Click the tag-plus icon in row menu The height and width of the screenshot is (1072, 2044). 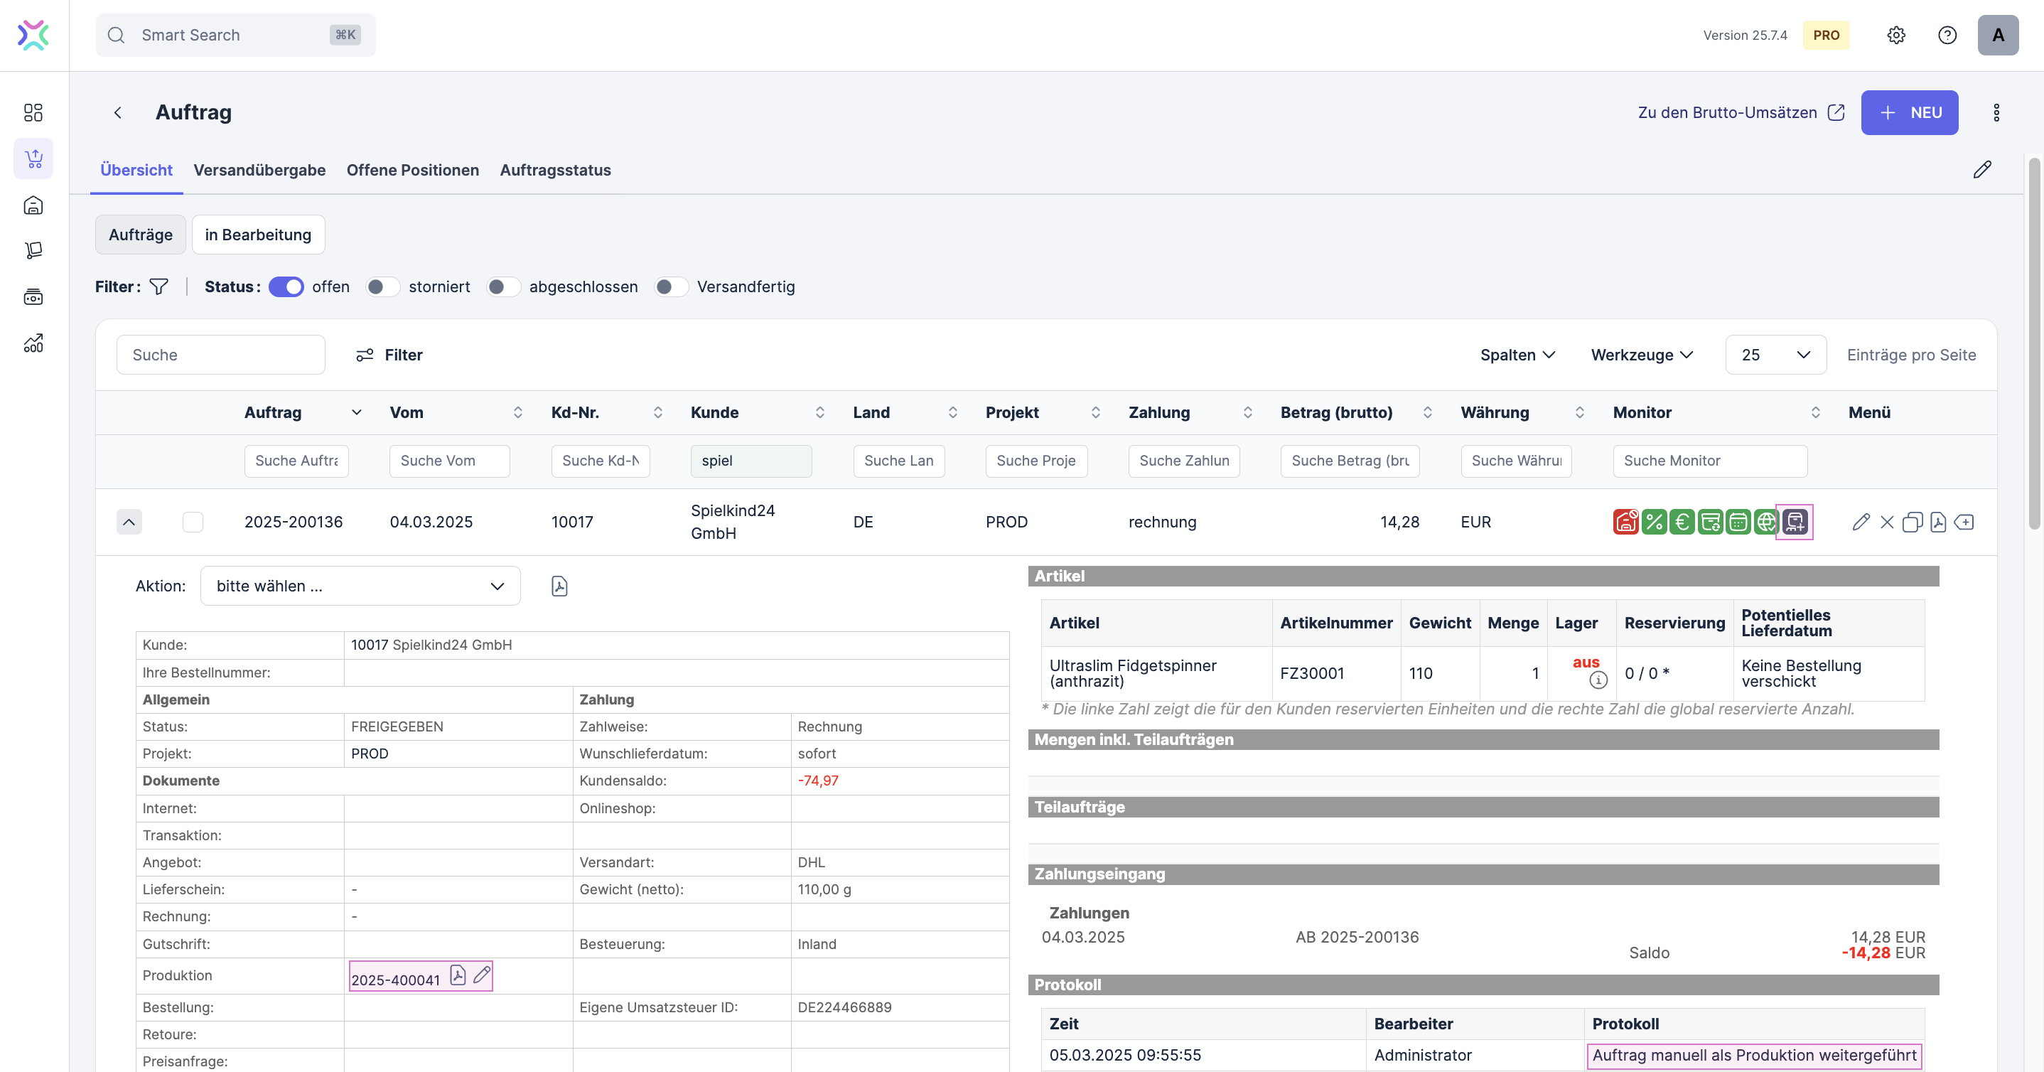pos(1964,521)
